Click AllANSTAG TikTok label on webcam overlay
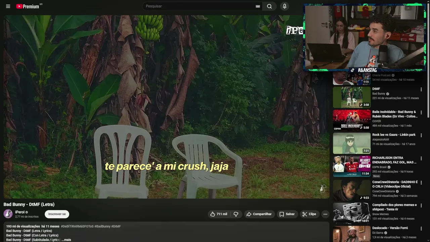430x242 pixels. pyautogui.click(x=364, y=70)
